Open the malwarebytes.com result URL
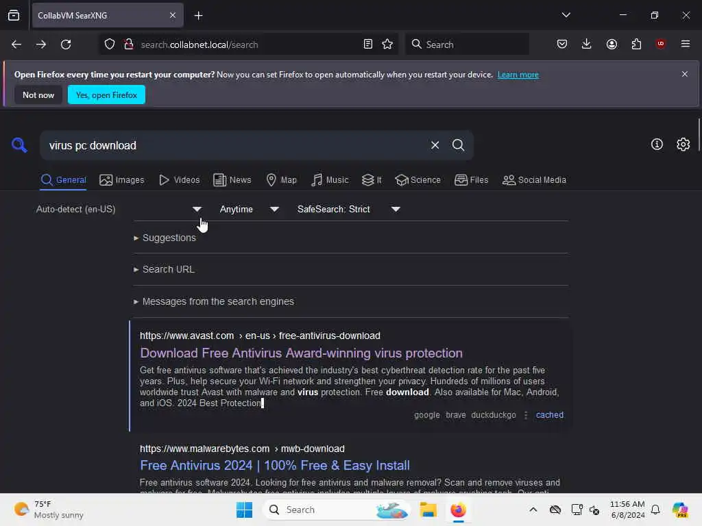This screenshot has width=702, height=526. [x=242, y=449]
